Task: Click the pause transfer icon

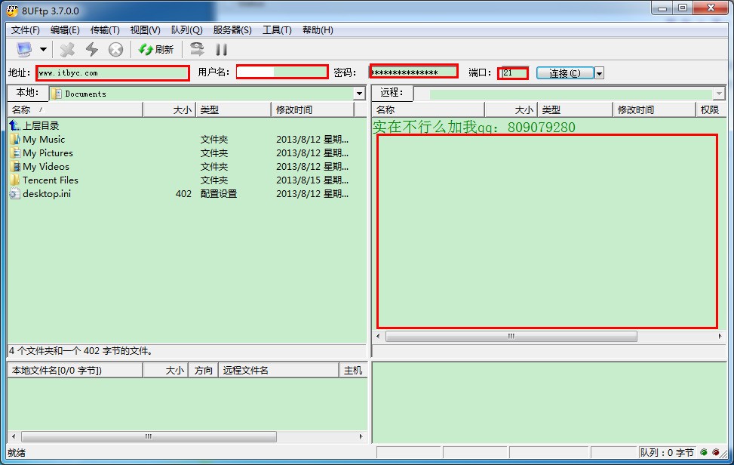Action: click(222, 50)
